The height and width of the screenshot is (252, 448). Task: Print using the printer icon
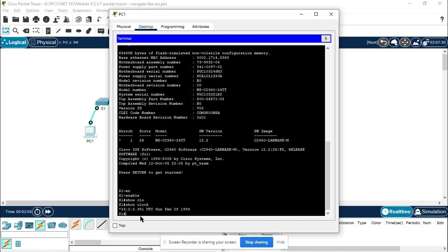(36, 20)
